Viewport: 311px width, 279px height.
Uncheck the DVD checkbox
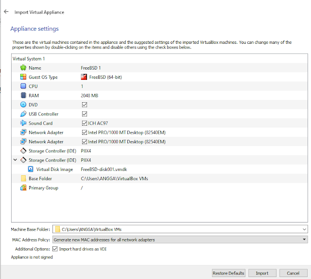[x=85, y=105]
